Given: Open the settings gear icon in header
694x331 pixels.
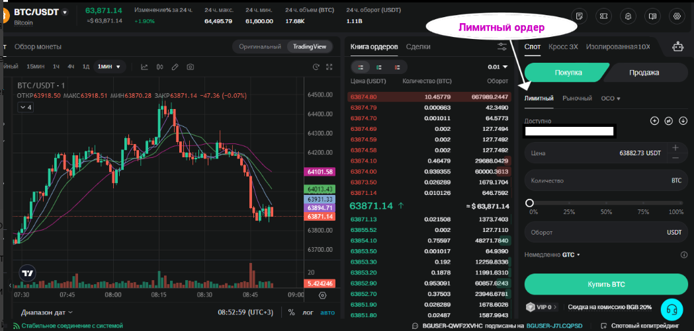Looking at the screenshot, I should point(677,17).
